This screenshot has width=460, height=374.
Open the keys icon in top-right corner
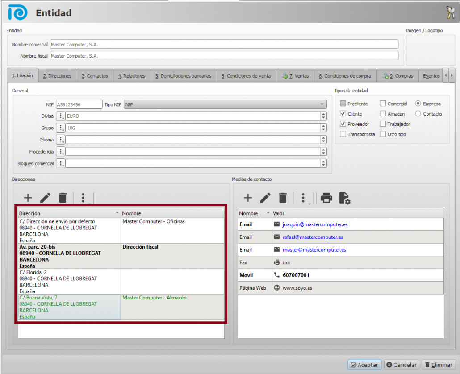point(451,12)
